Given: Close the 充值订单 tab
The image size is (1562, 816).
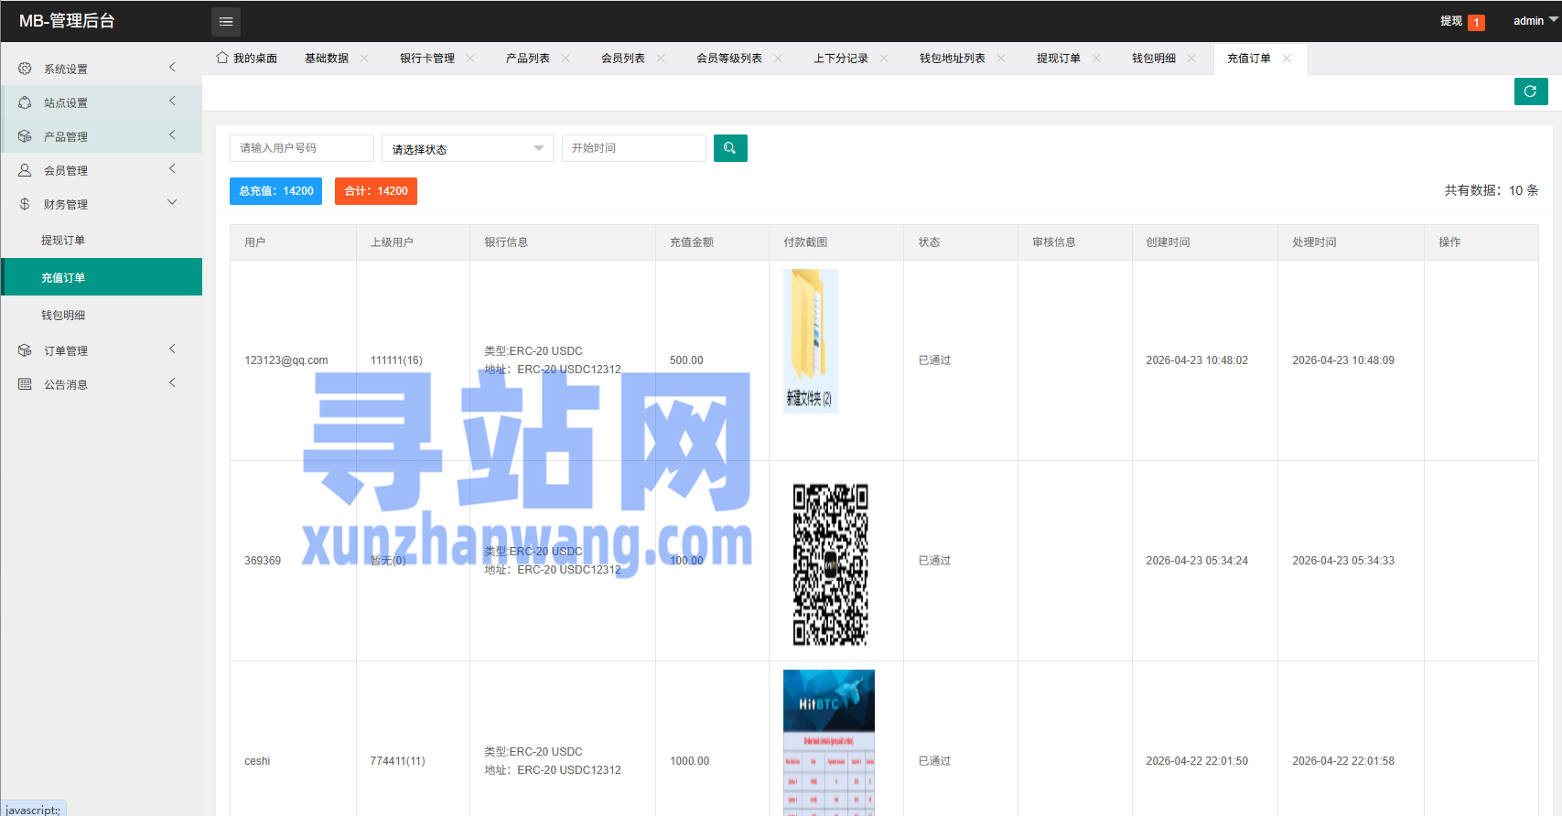Looking at the screenshot, I should point(1287,58).
